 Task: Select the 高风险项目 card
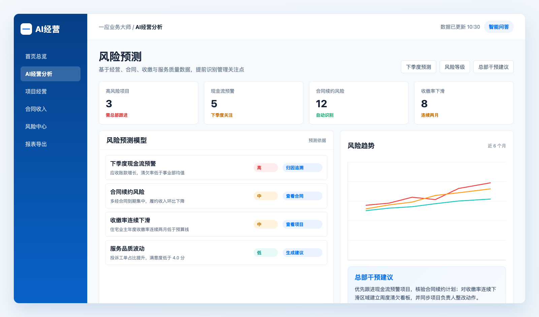pyautogui.click(x=149, y=103)
